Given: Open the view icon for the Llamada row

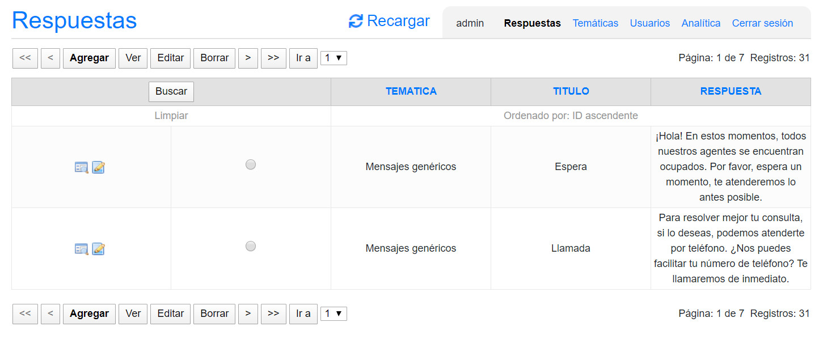Looking at the screenshot, I should [x=82, y=249].
